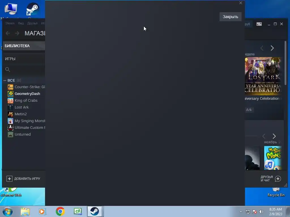Open the Steam menu in menu bar
290x217 pixels.
point(10,23)
